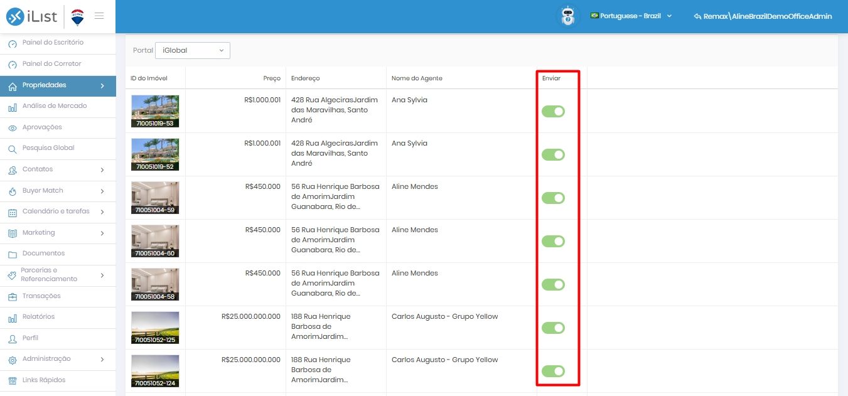Open Análise de Mercado menu item
The image size is (848, 396).
[x=58, y=107]
